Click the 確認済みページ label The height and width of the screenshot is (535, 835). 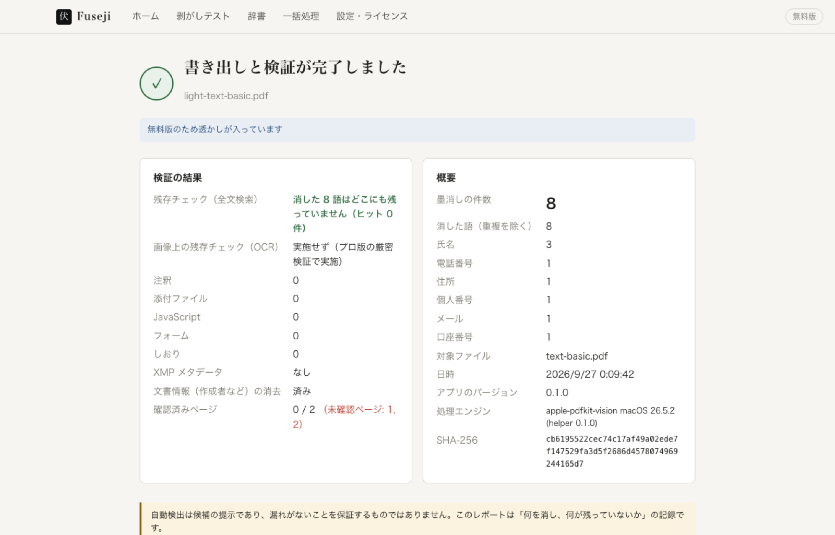(185, 409)
